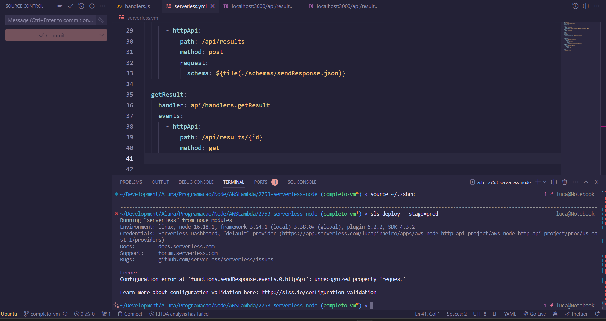The height and width of the screenshot is (321, 606).
Task: Change the UTF-8 encoding
Action: pos(480,314)
